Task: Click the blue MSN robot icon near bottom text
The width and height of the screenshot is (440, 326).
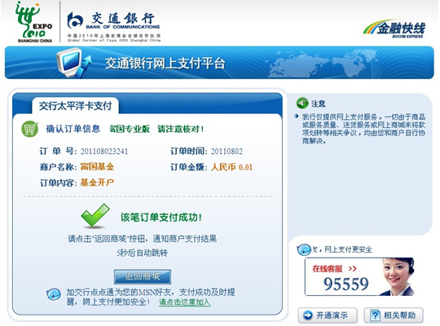Action: pyautogui.click(x=54, y=294)
